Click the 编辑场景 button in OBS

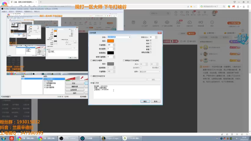[x=75, y=86]
